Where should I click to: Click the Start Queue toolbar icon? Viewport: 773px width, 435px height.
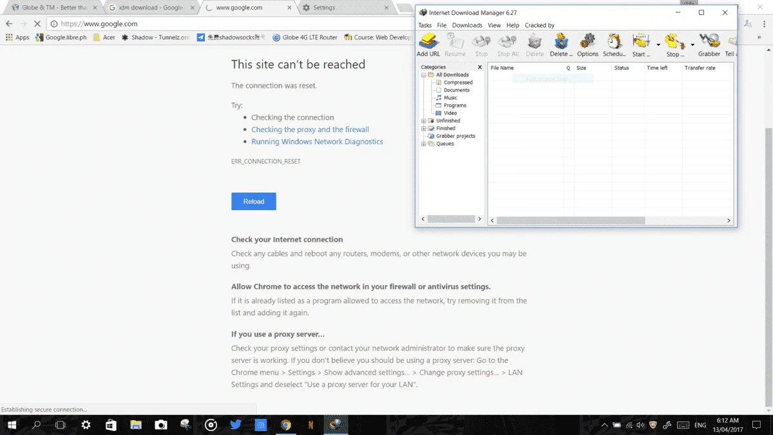coord(641,44)
